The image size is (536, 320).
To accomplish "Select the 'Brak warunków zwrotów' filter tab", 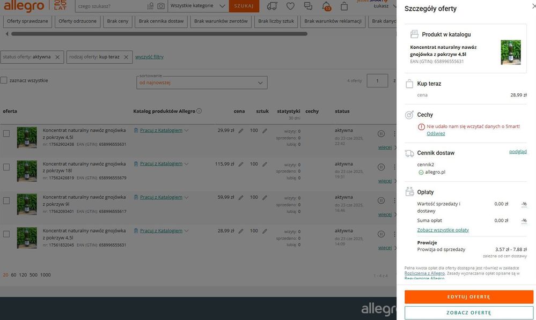I will (x=221, y=21).
